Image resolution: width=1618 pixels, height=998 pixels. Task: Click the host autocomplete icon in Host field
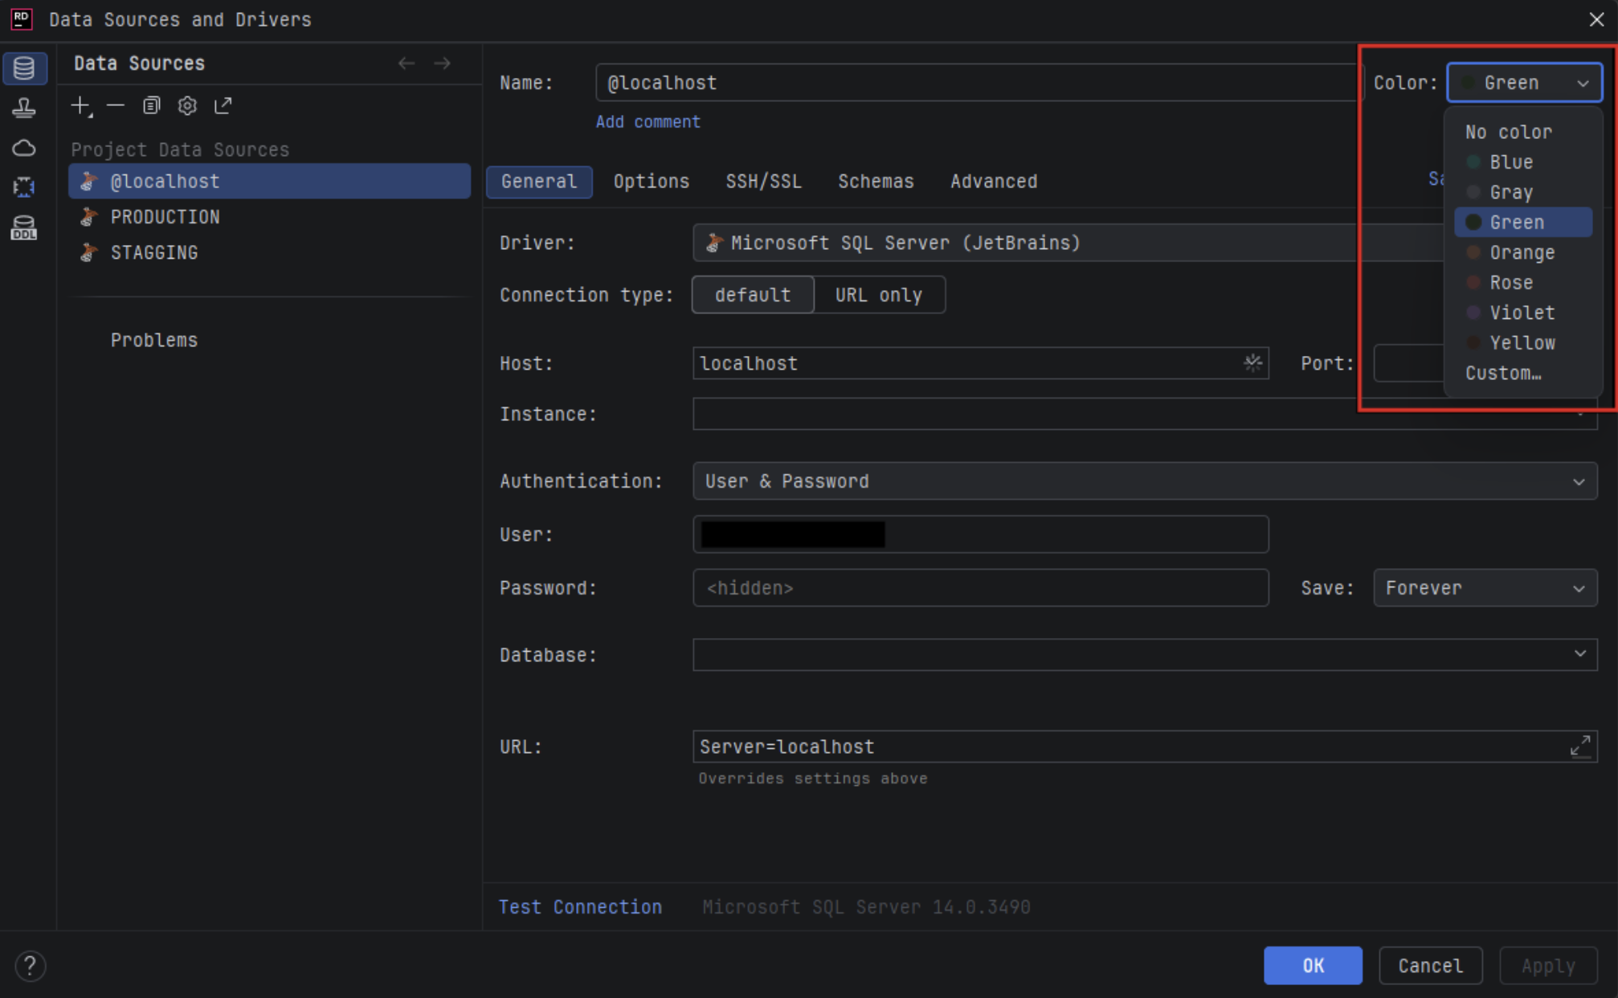coord(1252,362)
